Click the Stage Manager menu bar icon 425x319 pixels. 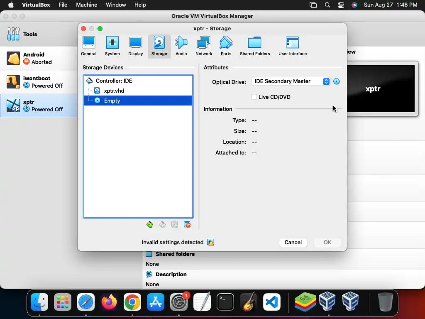pyautogui.click(x=313, y=5)
